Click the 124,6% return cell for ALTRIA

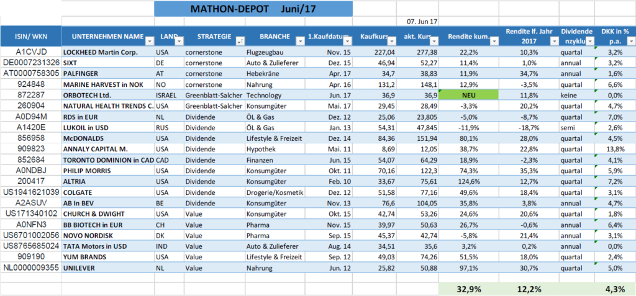[x=468, y=181]
